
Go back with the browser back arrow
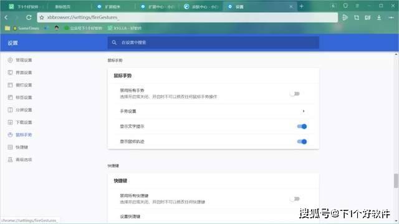point(6,17)
